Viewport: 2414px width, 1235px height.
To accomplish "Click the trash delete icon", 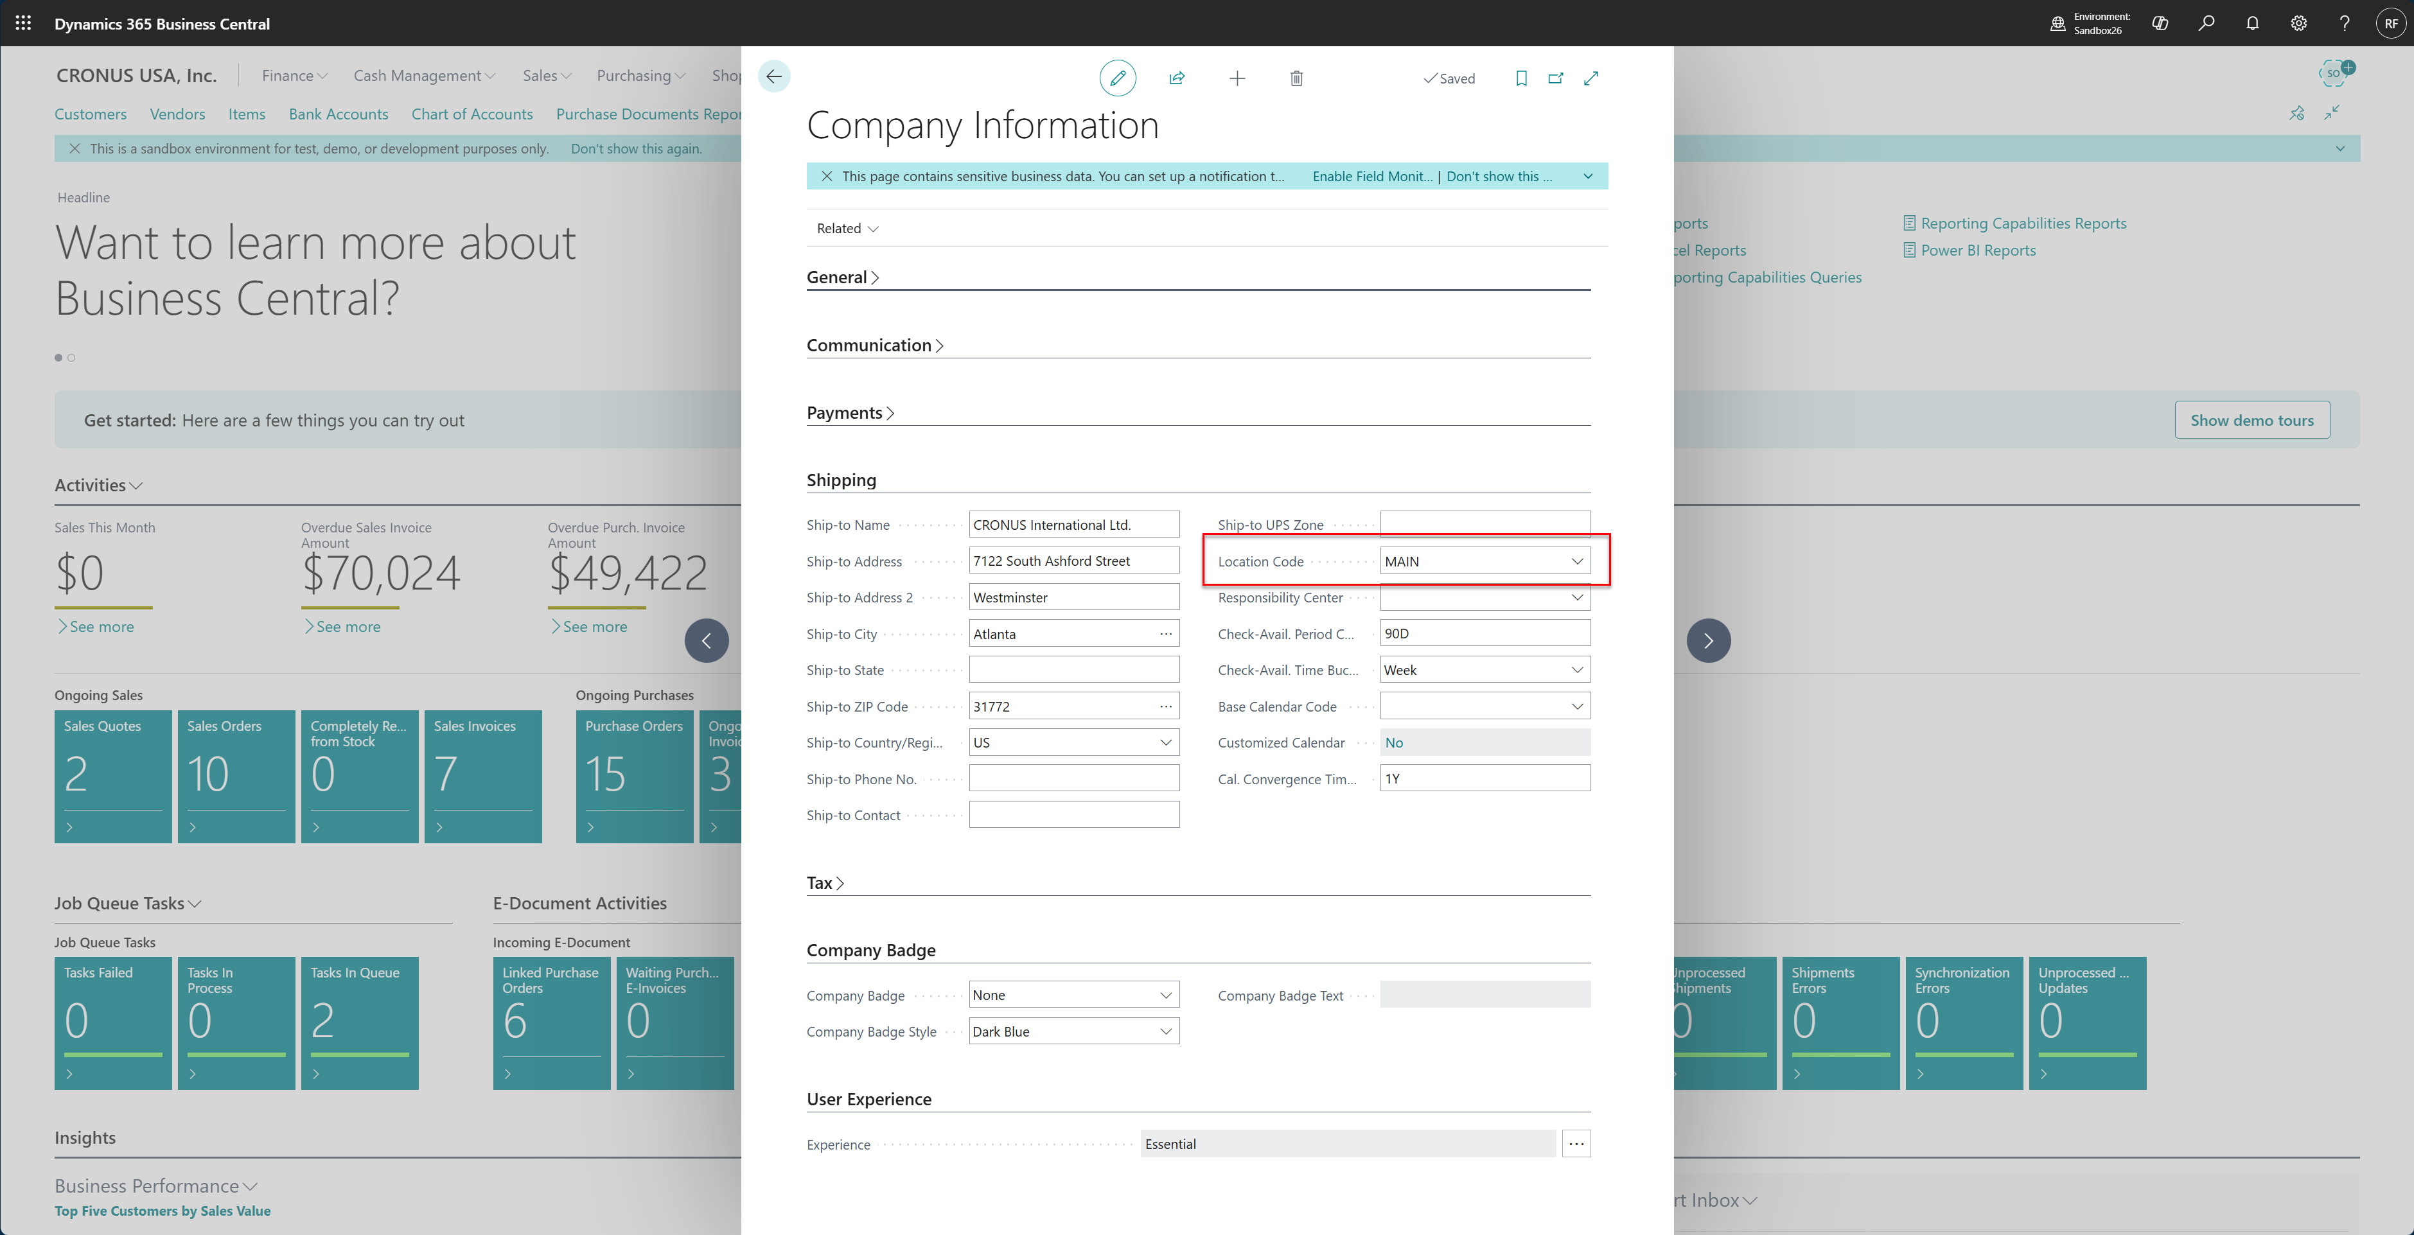I will pos(1296,78).
